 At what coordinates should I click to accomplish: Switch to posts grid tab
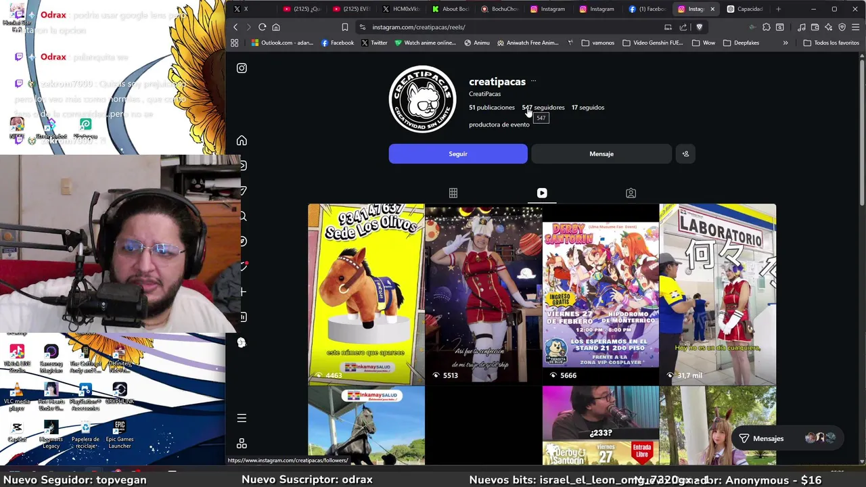(x=453, y=193)
